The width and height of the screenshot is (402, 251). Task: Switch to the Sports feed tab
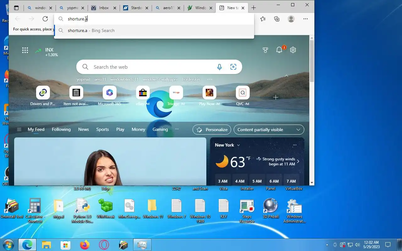[102, 129]
